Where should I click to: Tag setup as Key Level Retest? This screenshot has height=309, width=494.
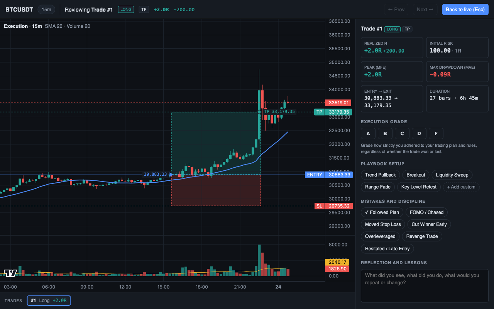point(419,187)
